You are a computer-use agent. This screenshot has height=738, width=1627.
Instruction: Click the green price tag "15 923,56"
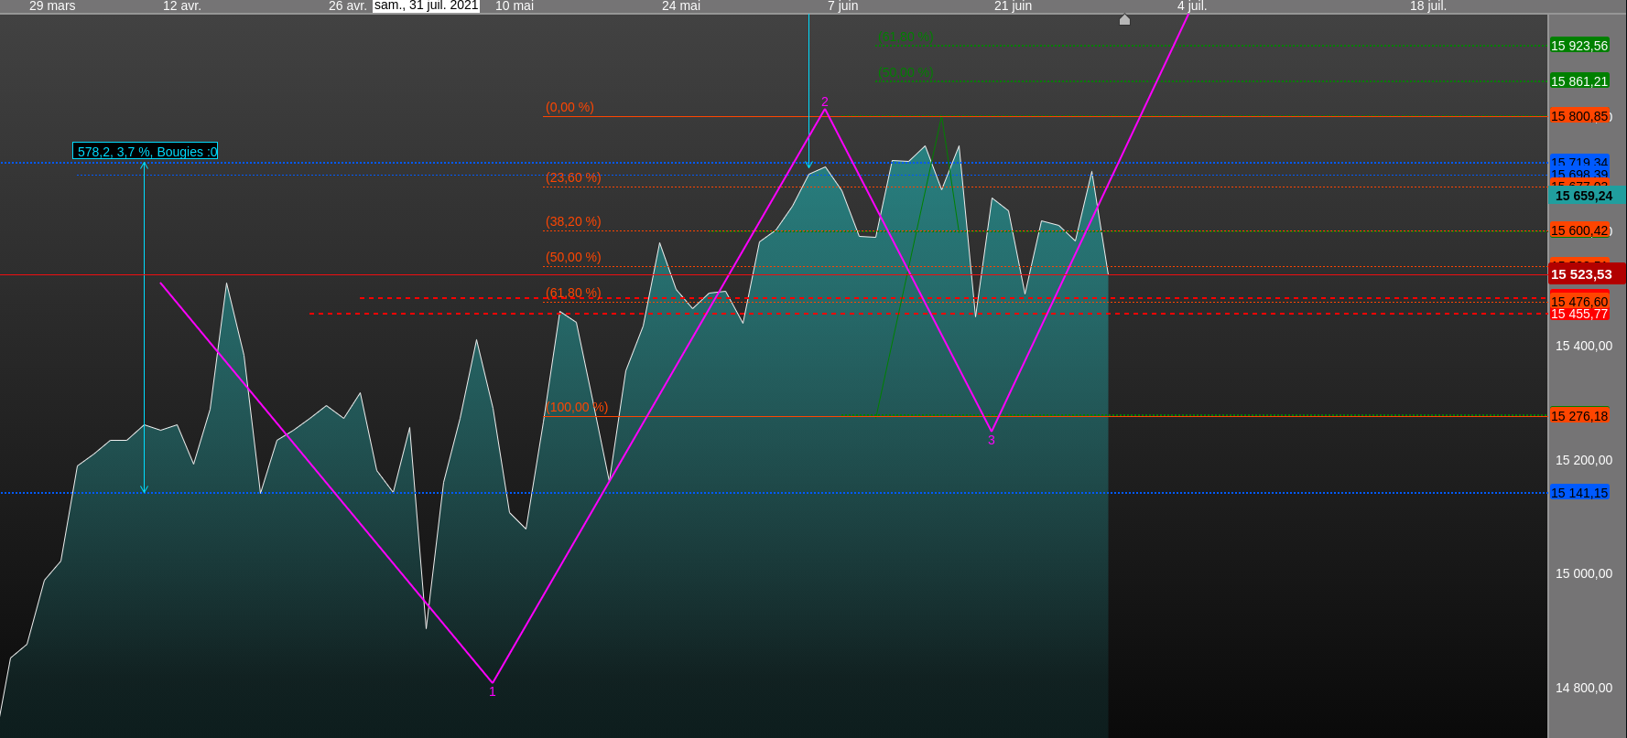click(x=1579, y=46)
